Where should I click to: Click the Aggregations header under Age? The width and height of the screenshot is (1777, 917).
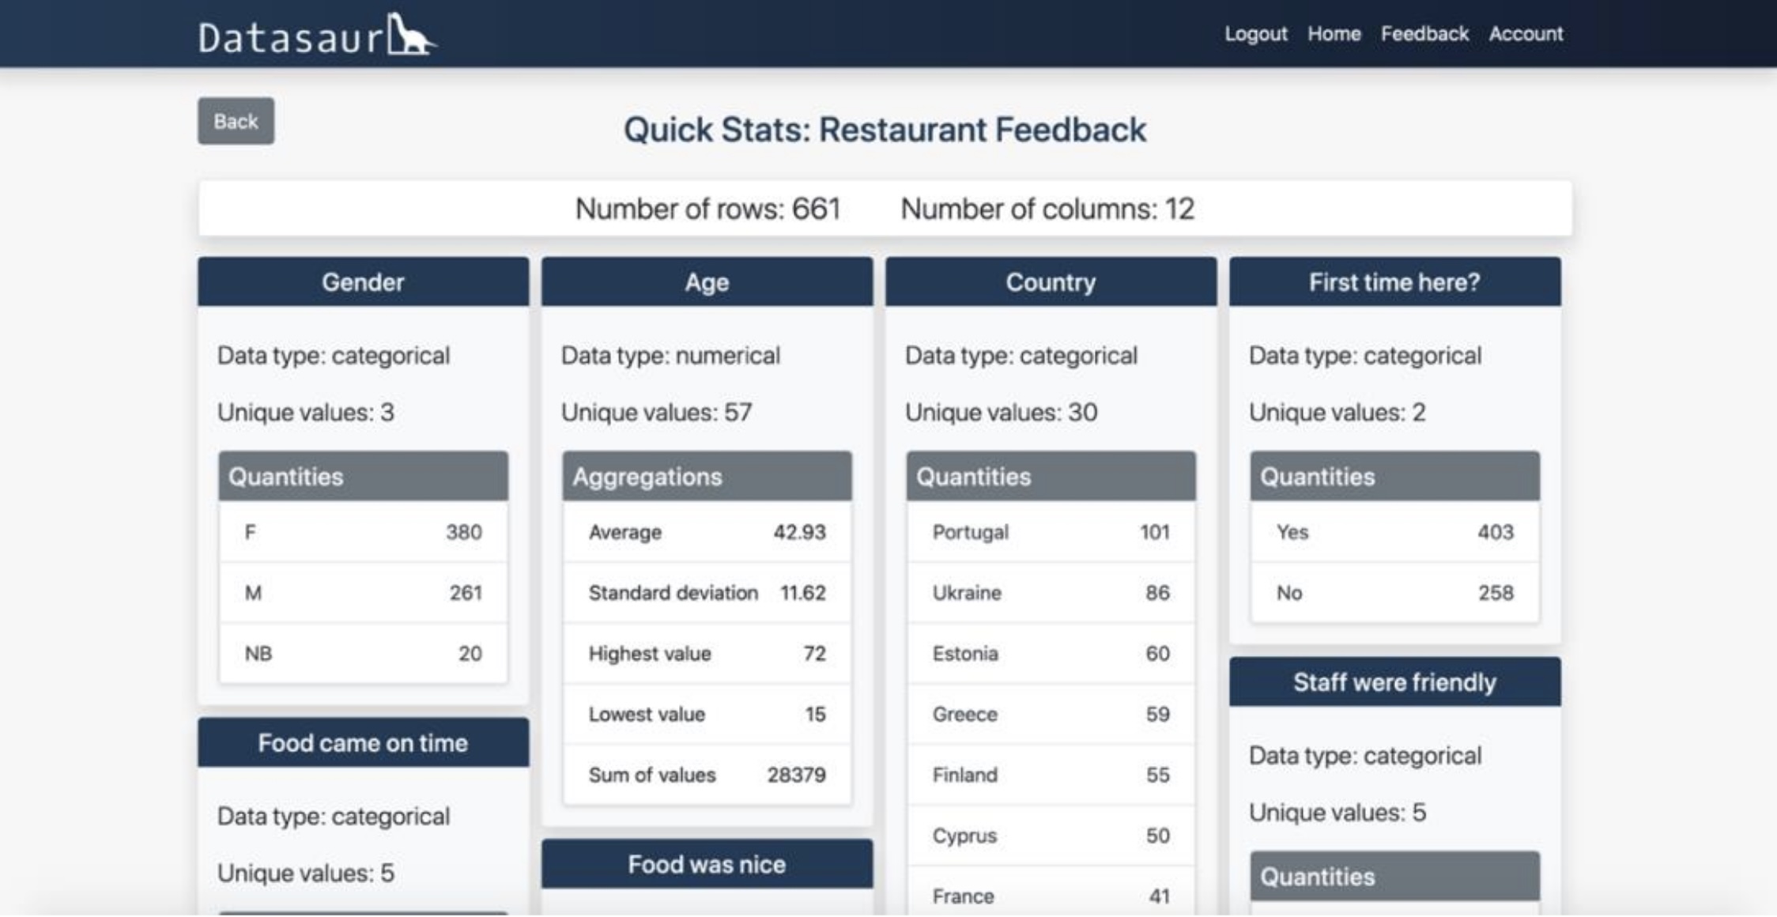click(x=707, y=477)
